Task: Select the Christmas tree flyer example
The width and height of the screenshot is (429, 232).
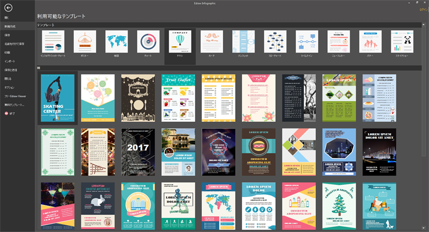Action: coord(339,206)
